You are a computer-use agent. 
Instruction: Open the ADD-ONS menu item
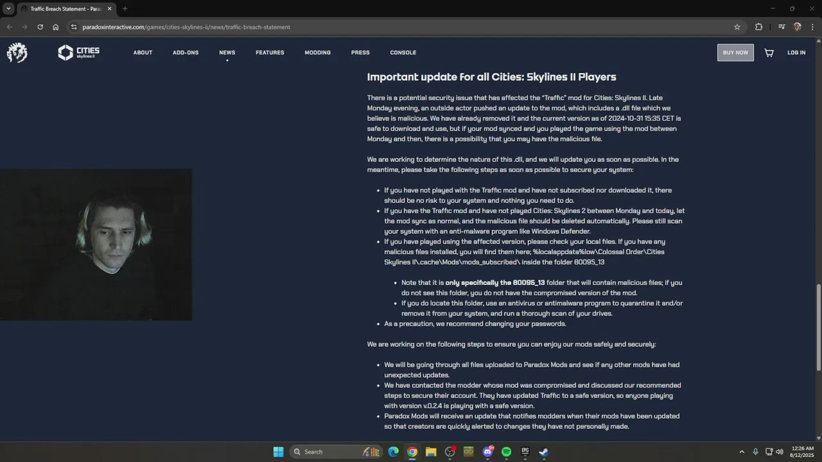pyautogui.click(x=186, y=53)
